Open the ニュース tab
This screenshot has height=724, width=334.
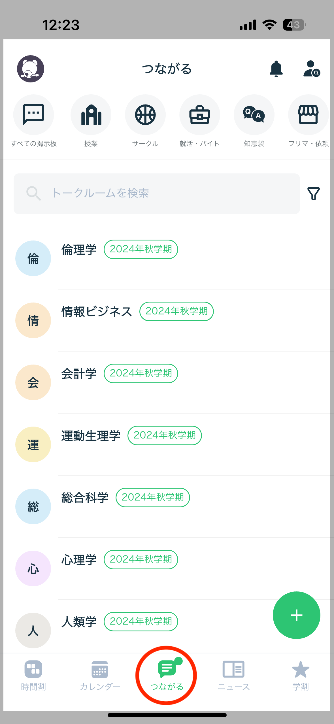(x=234, y=676)
